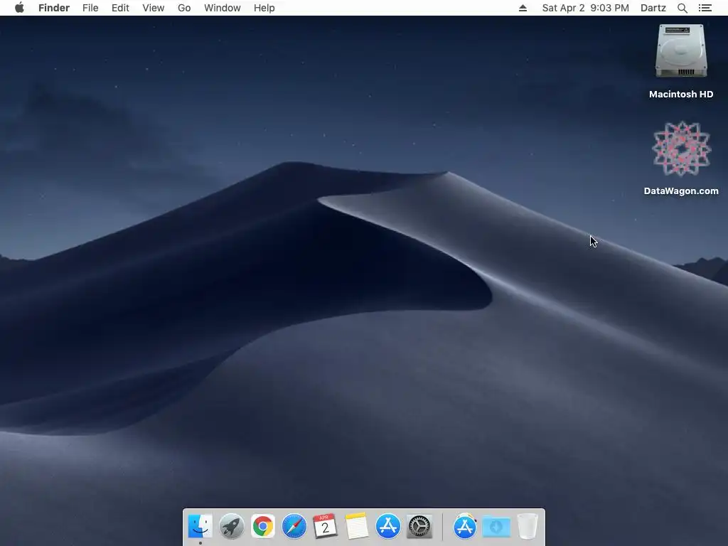Launch Safari from the Dock
Viewport: 728px width, 546px height.
[294, 527]
